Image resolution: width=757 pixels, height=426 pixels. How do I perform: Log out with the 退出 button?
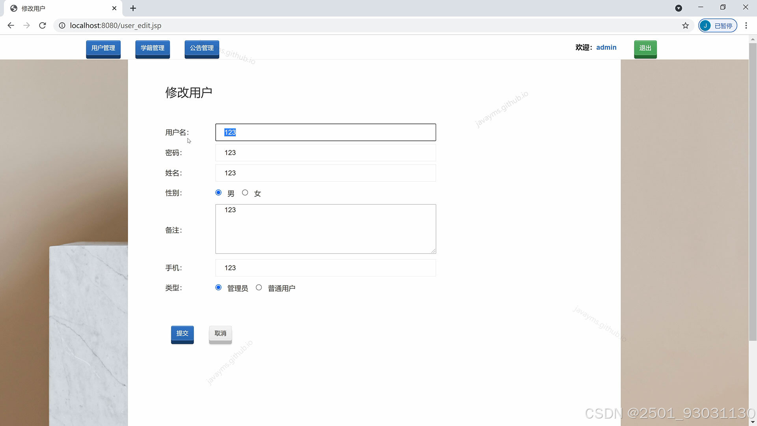point(645,49)
